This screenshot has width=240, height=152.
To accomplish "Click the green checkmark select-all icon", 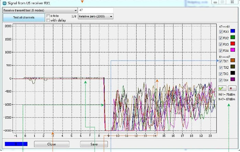I will pyautogui.click(x=222, y=89).
